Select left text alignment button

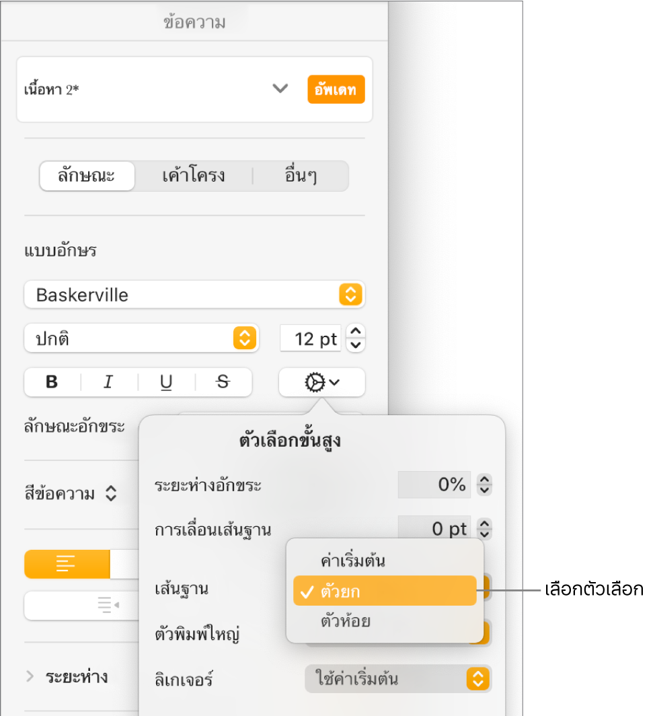point(67,564)
